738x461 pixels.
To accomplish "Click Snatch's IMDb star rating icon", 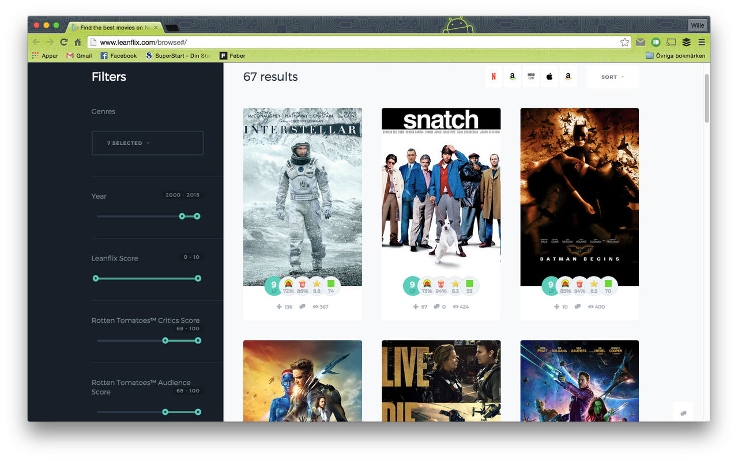I will (455, 284).
